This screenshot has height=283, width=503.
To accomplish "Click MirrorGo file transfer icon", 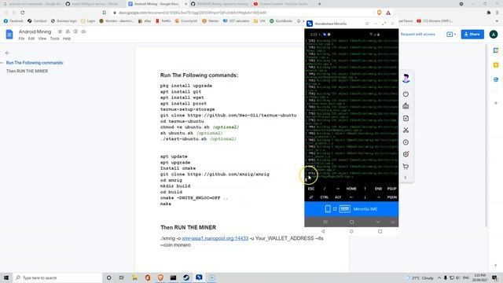I will [x=406, y=119].
